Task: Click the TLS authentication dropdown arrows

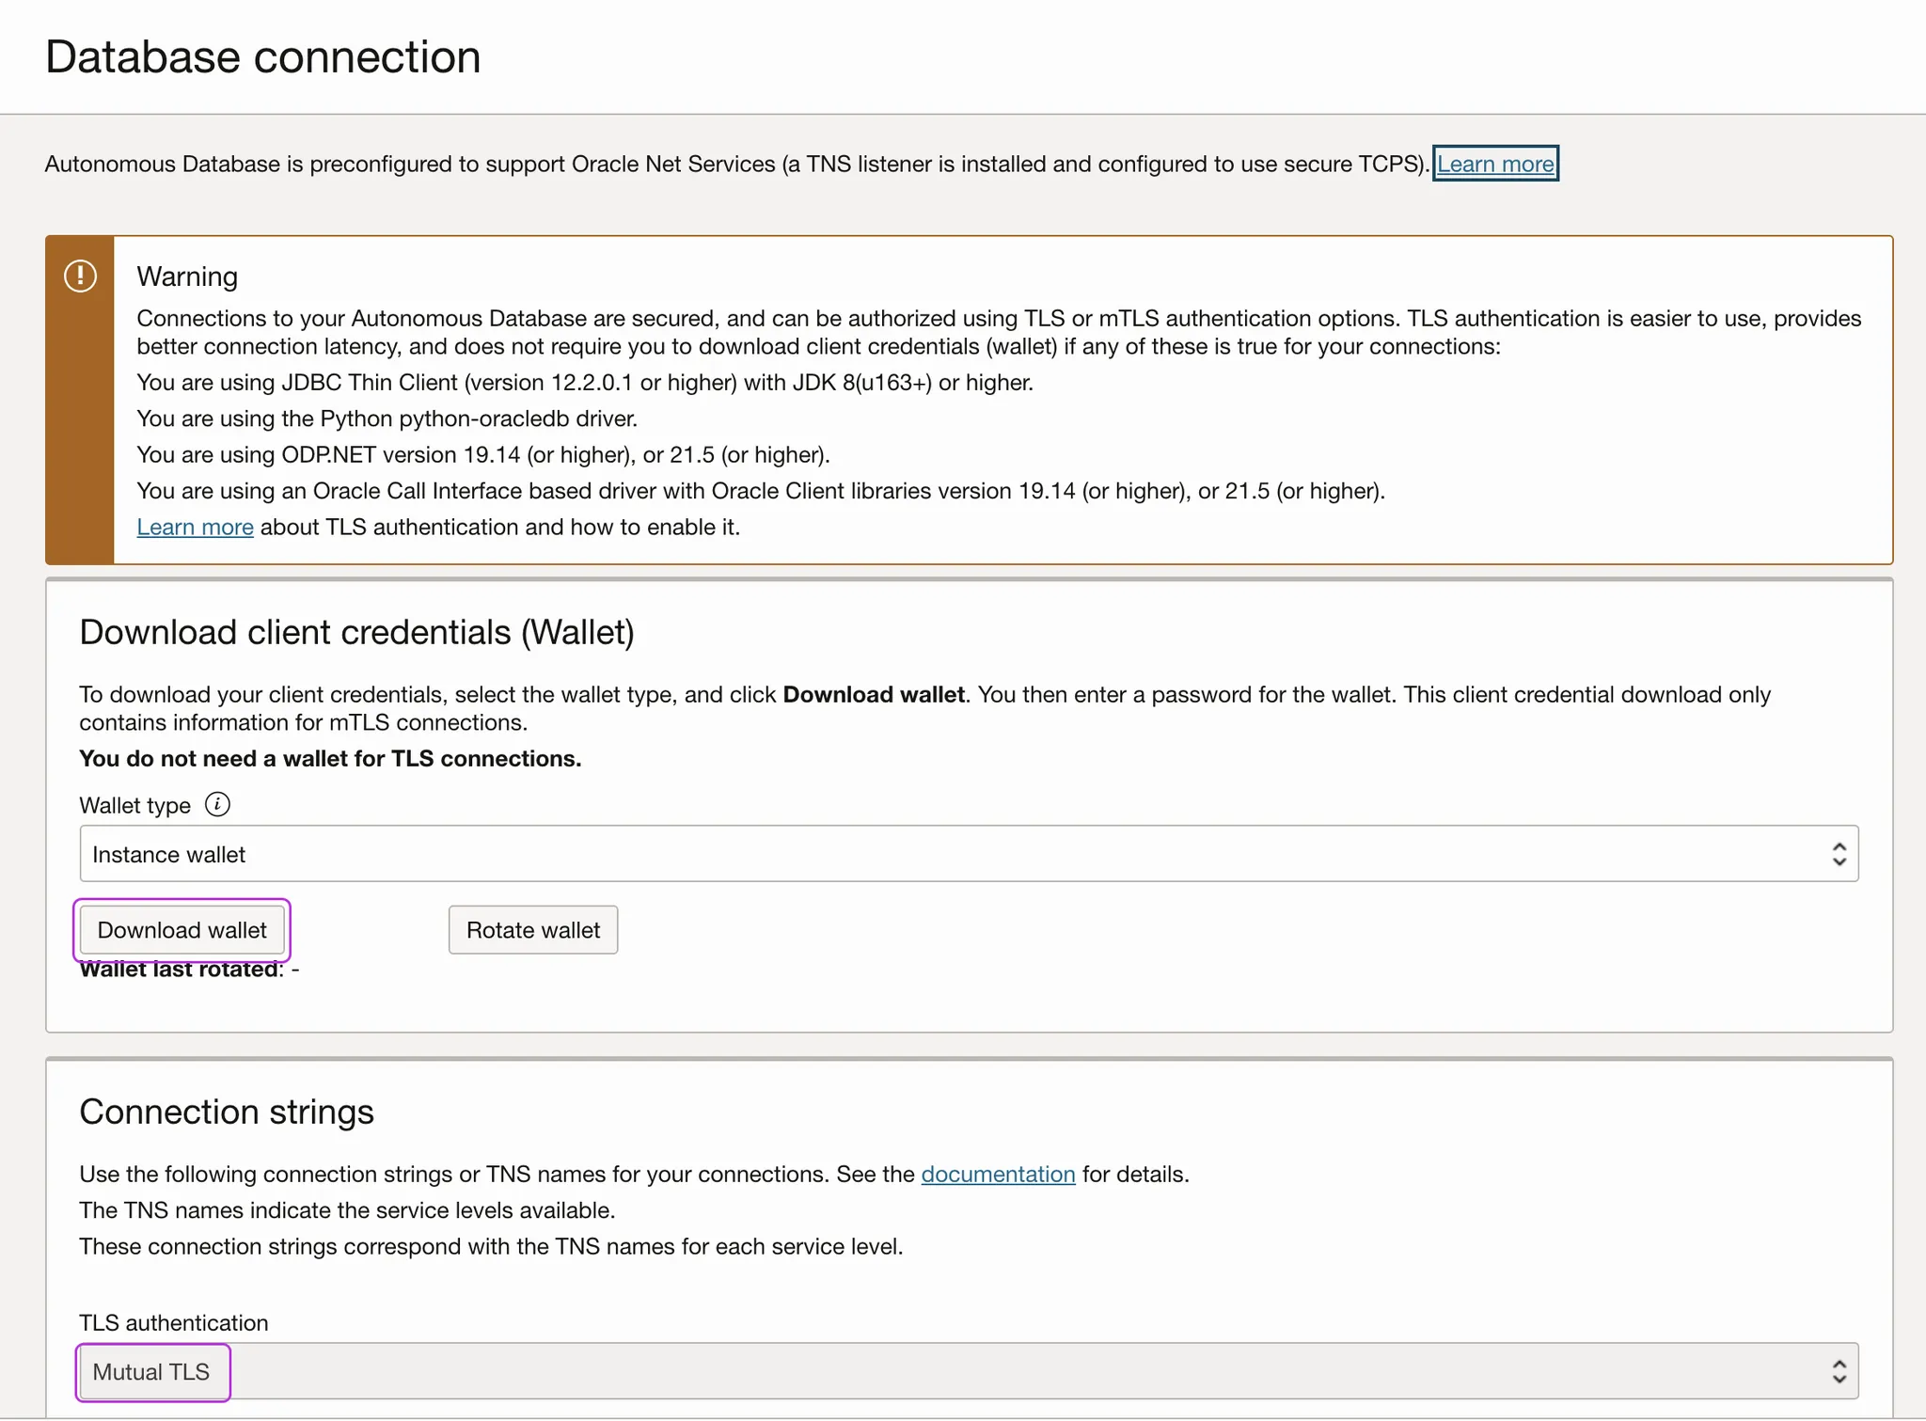Action: coord(1839,1371)
